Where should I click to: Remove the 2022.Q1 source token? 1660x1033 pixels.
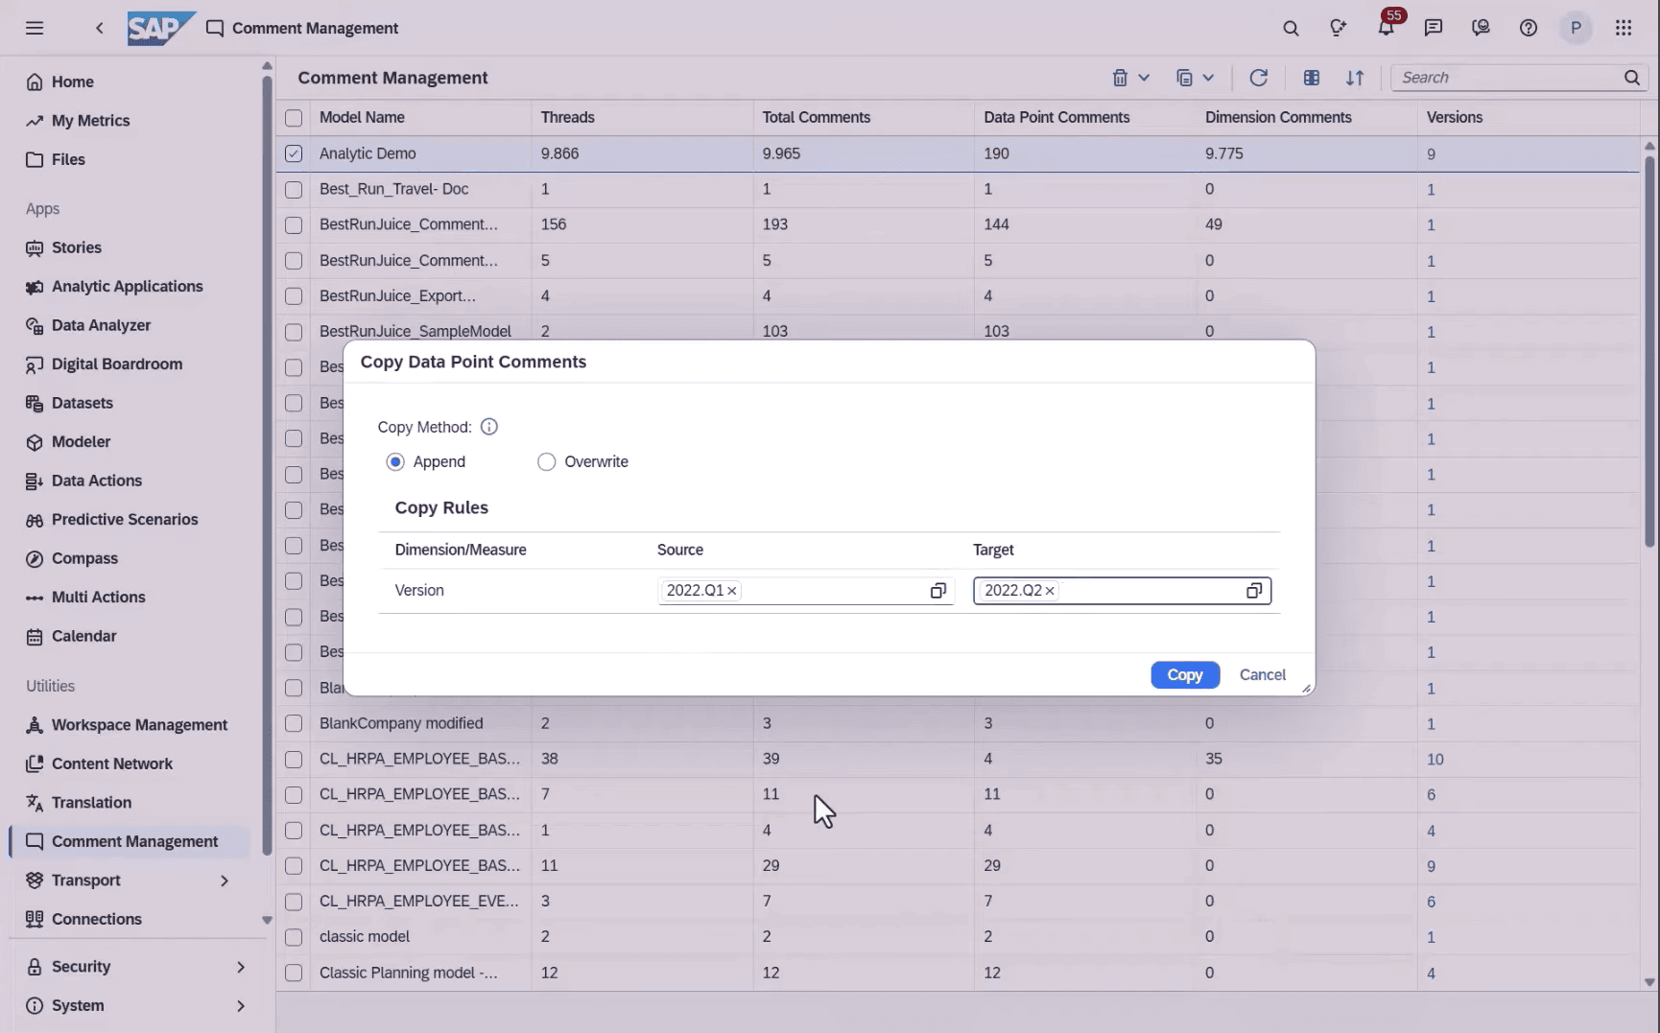[x=732, y=591]
